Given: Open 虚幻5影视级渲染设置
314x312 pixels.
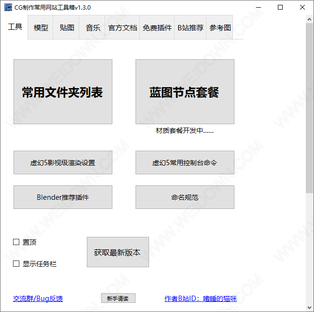Looking at the screenshot, I should tap(63, 163).
